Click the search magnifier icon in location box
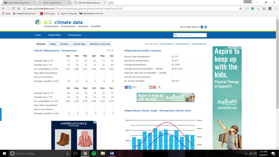279x157 pixels. (x=175, y=35)
